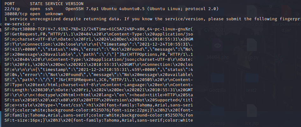This screenshot has height=127, width=301.
Task: Click the SF-Port38080-TCP fingerprint line
Action: tap(99, 29)
